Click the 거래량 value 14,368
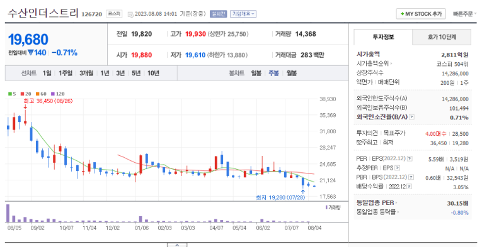 (x=306, y=34)
